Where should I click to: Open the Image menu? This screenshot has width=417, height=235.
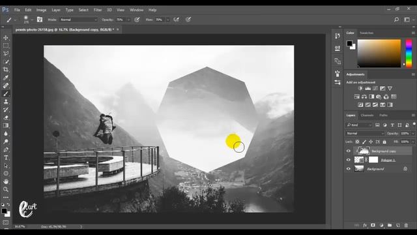(41, 10)
